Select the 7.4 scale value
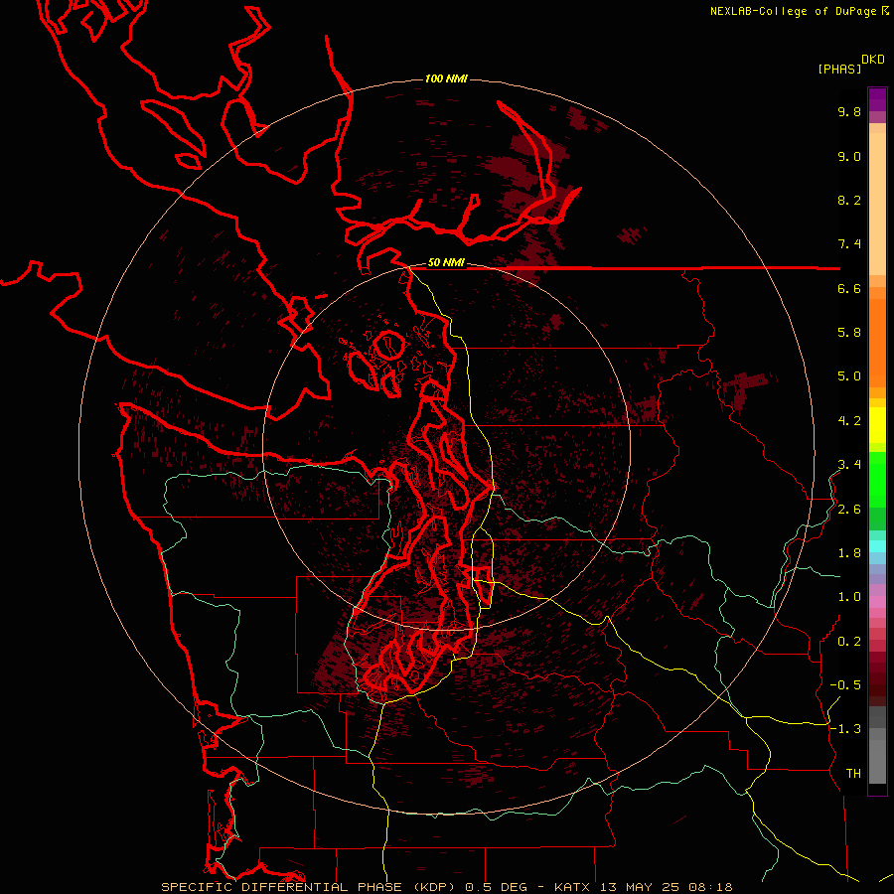The image size is (894, 894). (x=849, y=244)
